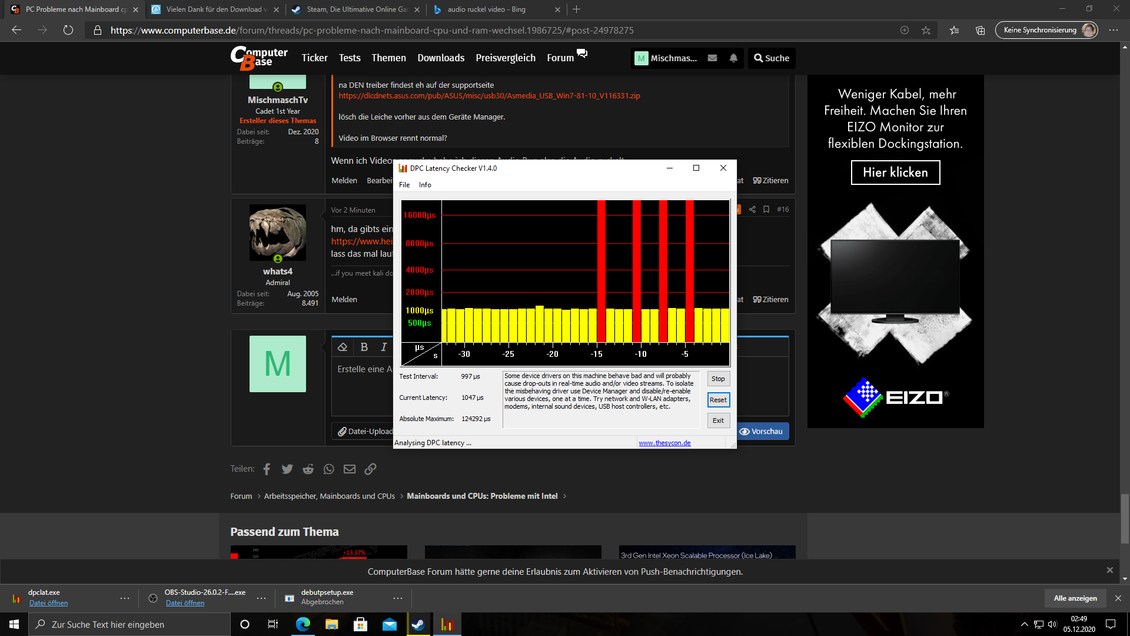Share thread via the Twitter icon

[x=287, y=469]
